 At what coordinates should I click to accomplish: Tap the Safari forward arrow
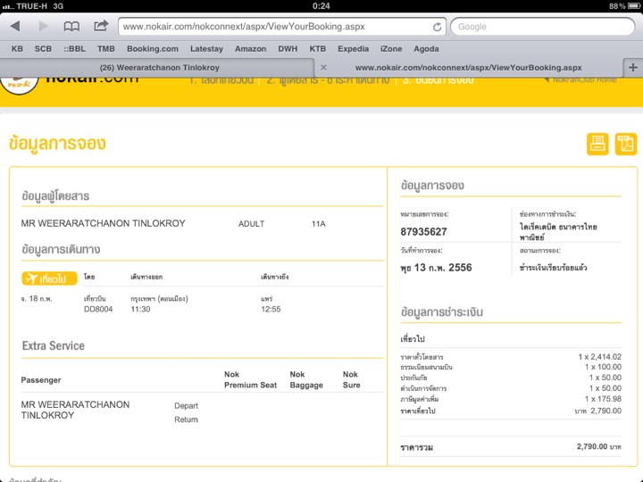[x=43, y=26]
